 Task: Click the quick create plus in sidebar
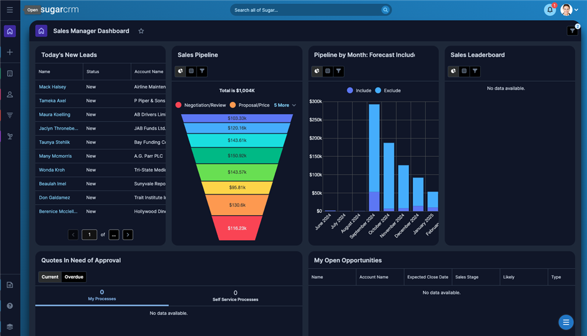9,53
